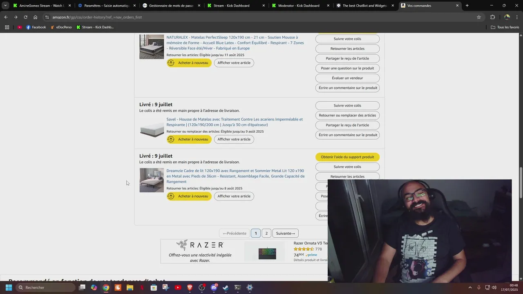
Task: View site information icon in address bar
Action: coord(47,17)
